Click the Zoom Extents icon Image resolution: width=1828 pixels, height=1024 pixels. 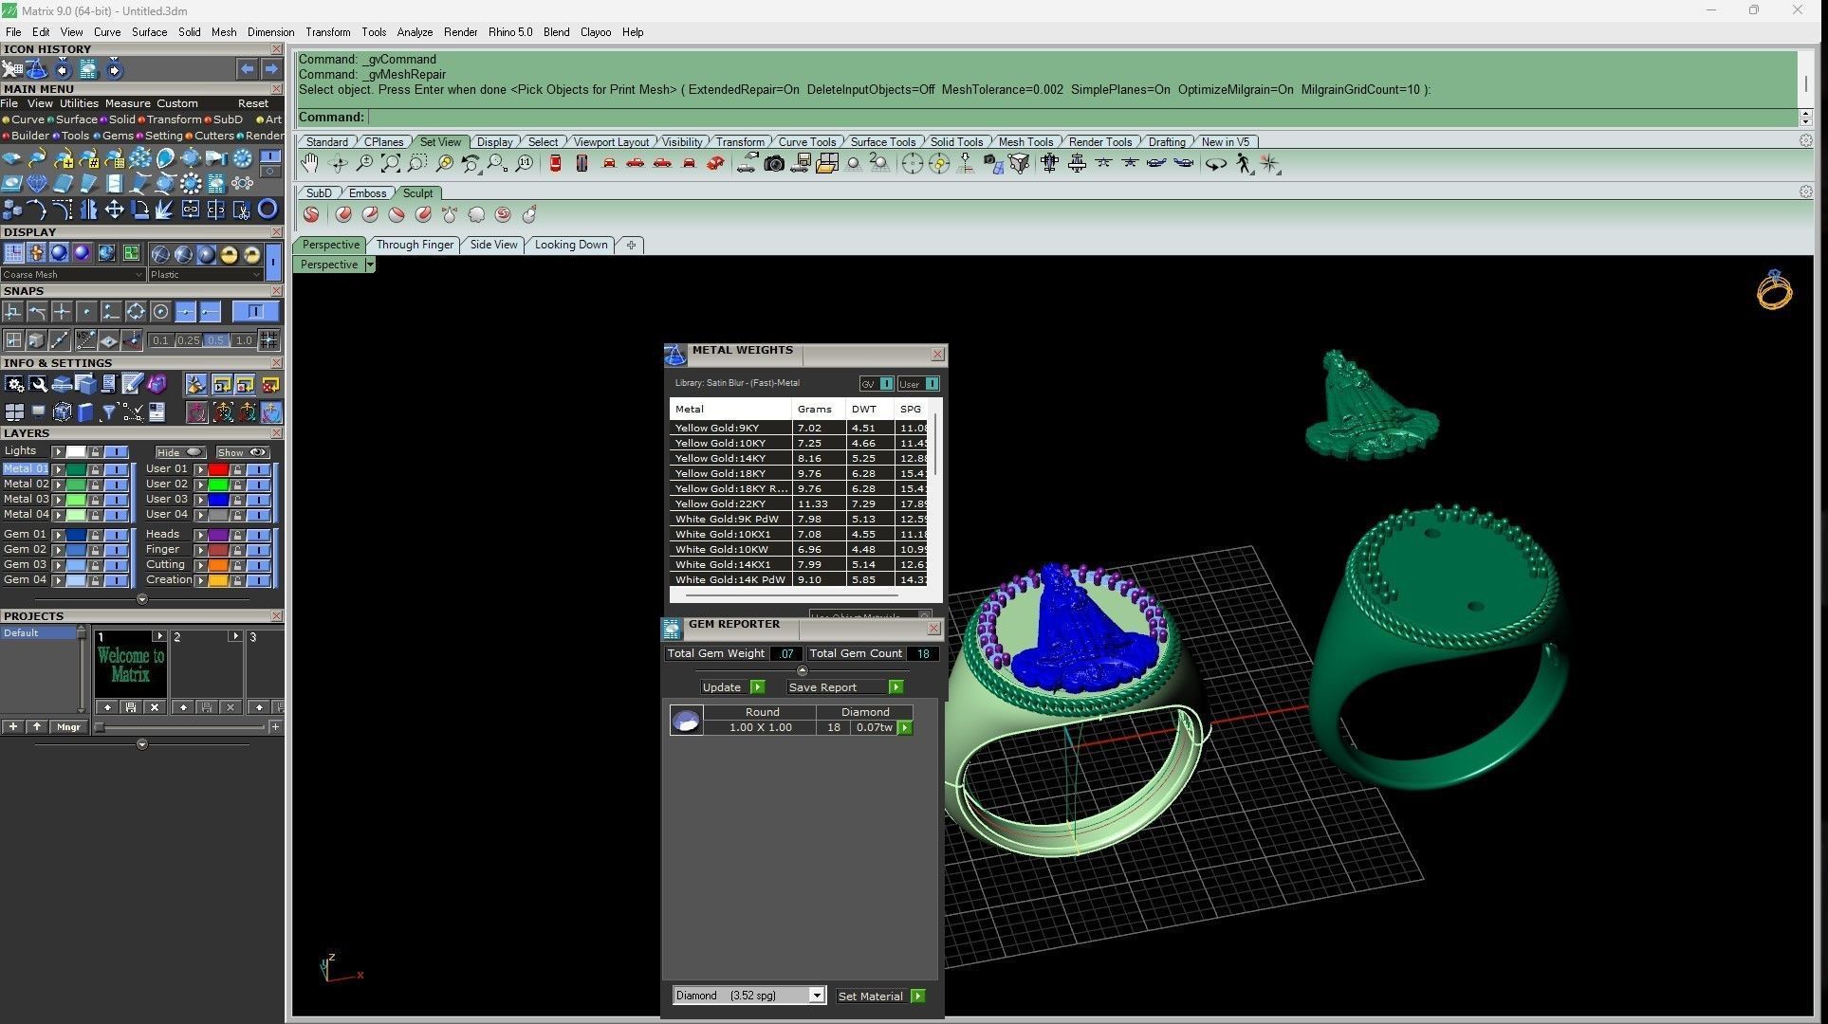pos(390,164)
